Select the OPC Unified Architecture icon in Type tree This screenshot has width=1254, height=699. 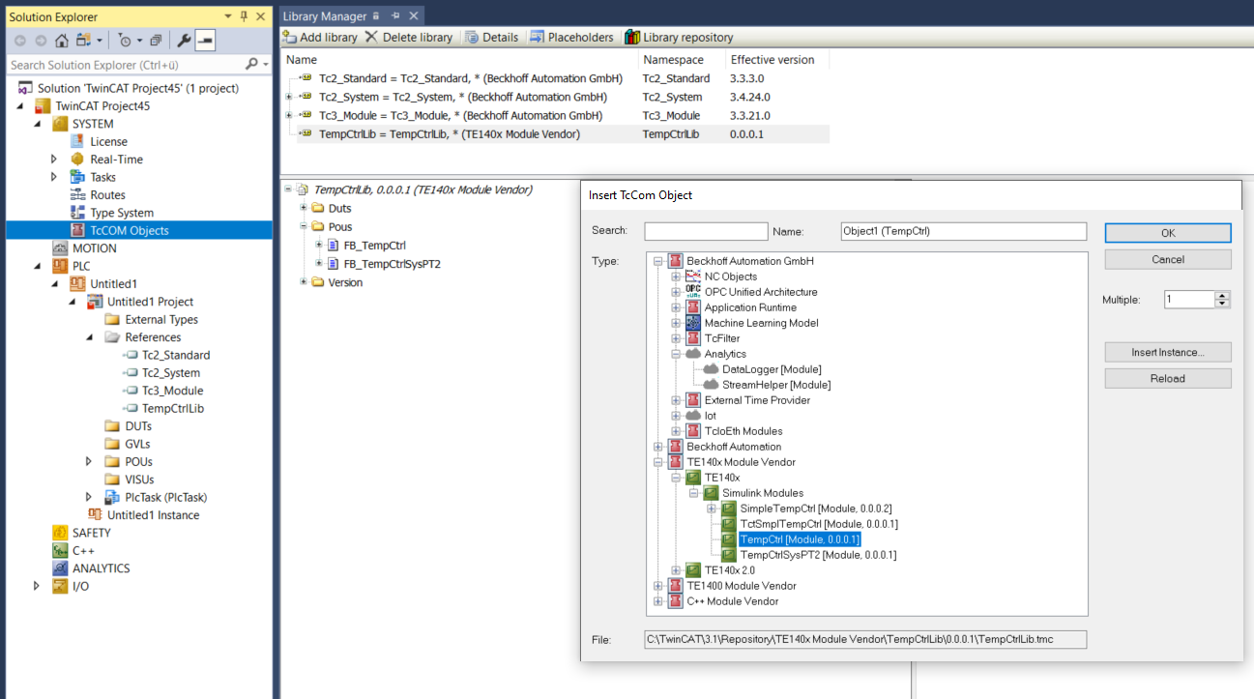(692, 292)
